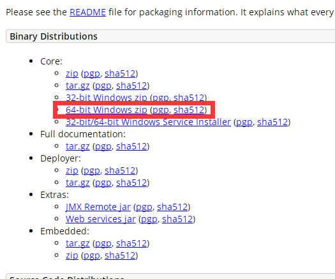335x279 pixels.
Task: Download 32-bit/64-bit Windows Service Installer
Action: click(x=148, y=122)
